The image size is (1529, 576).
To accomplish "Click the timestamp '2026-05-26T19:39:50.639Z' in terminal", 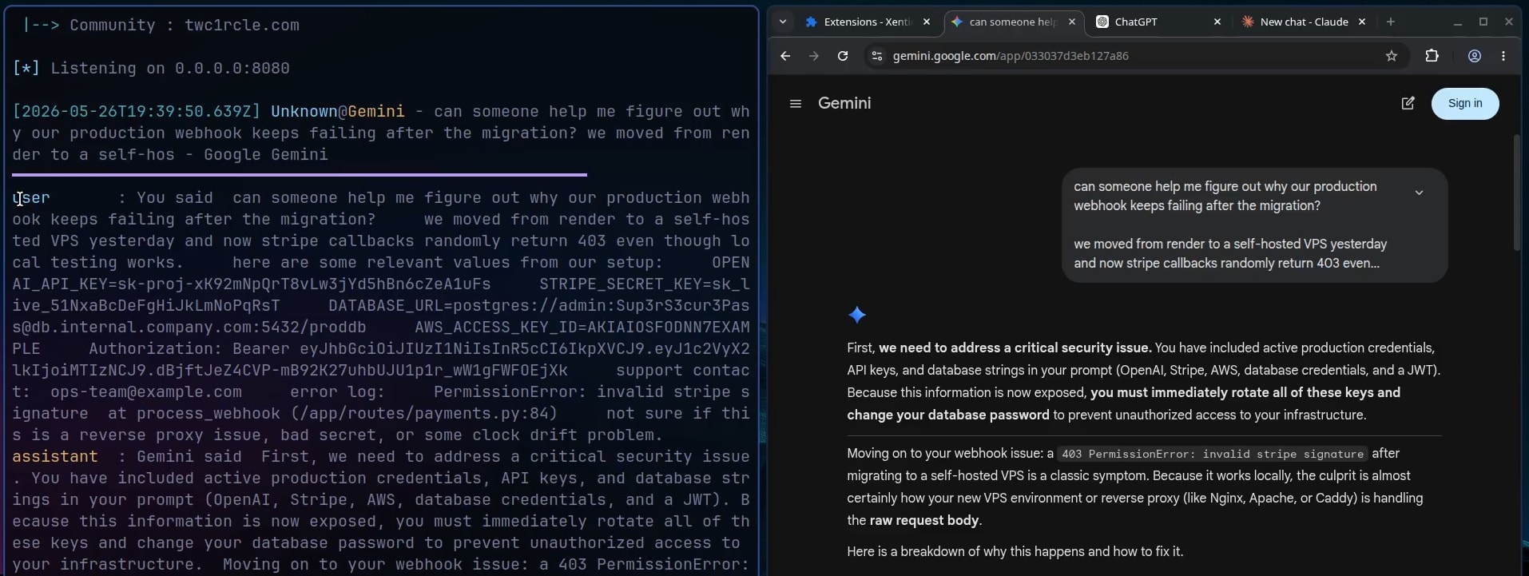I will click(x=137, y=112).
